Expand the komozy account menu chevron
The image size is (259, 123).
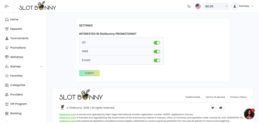click(252, 6)
